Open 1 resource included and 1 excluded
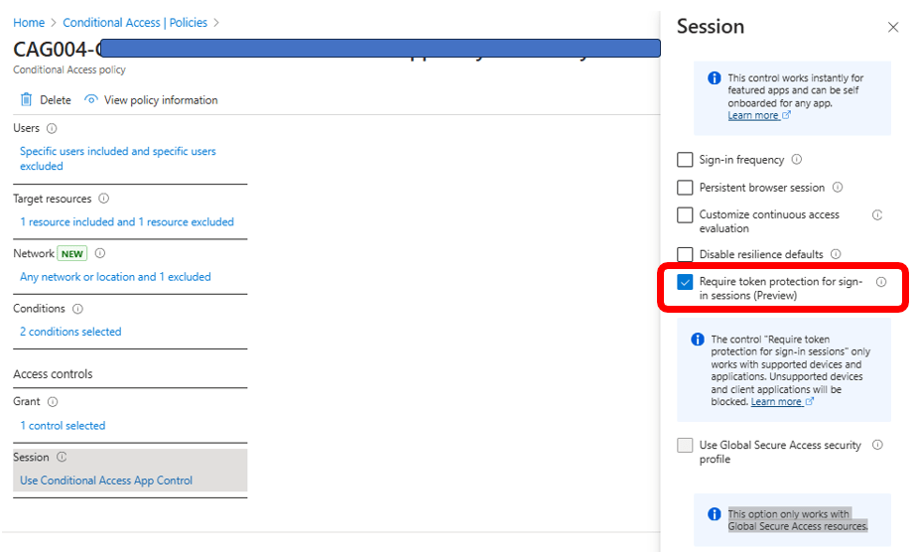This screenshot has width=915, height=552. (x=127, y=221)
